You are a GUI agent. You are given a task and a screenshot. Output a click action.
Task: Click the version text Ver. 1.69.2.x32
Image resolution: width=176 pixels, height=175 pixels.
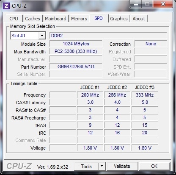pos(52,167)
